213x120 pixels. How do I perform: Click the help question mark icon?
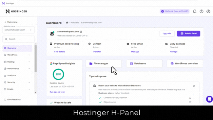coord(202,11)
